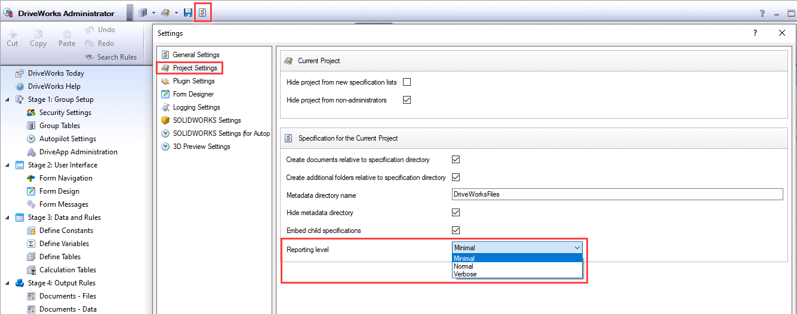This screenshot has height=314, width=797.
Task: Open the project toolbar dropdown arrow
Action: [176, 13]
